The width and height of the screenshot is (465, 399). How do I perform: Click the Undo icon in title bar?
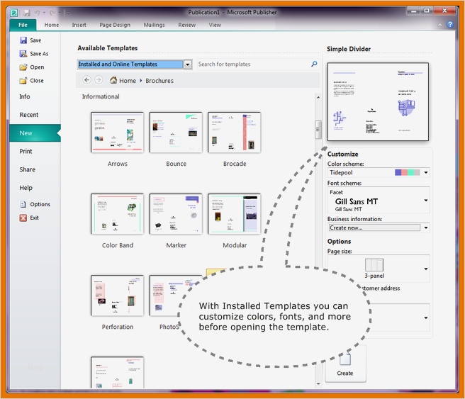pos(38,13)
